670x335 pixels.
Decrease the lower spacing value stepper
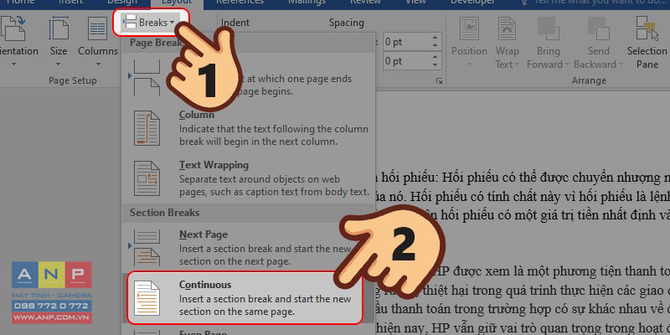(x=435, y=65)
